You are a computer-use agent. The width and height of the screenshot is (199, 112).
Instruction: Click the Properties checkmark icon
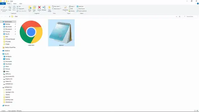[65, 7]
